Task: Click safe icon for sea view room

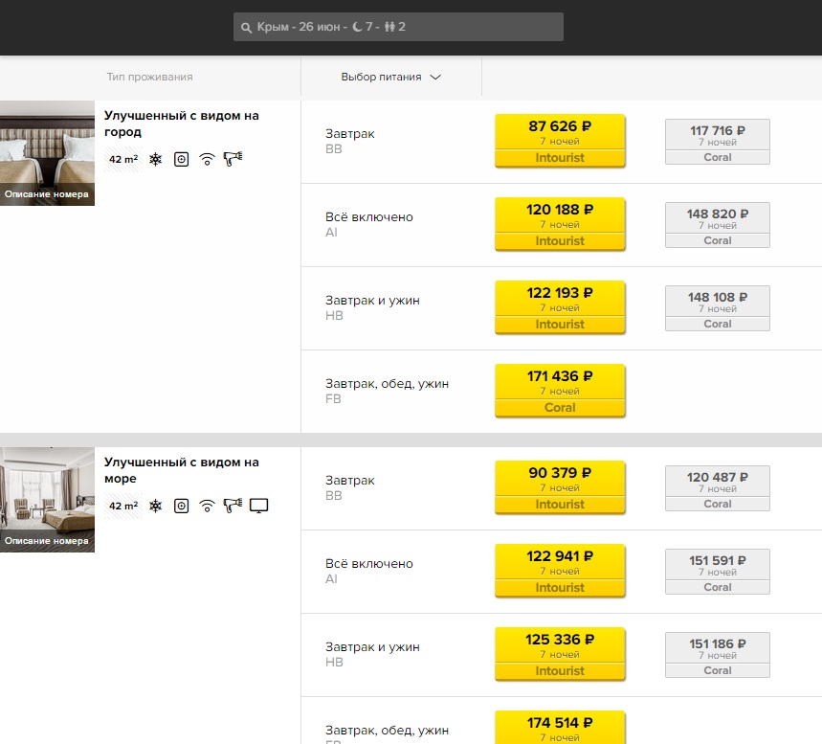Action: [x=182, y=506]
